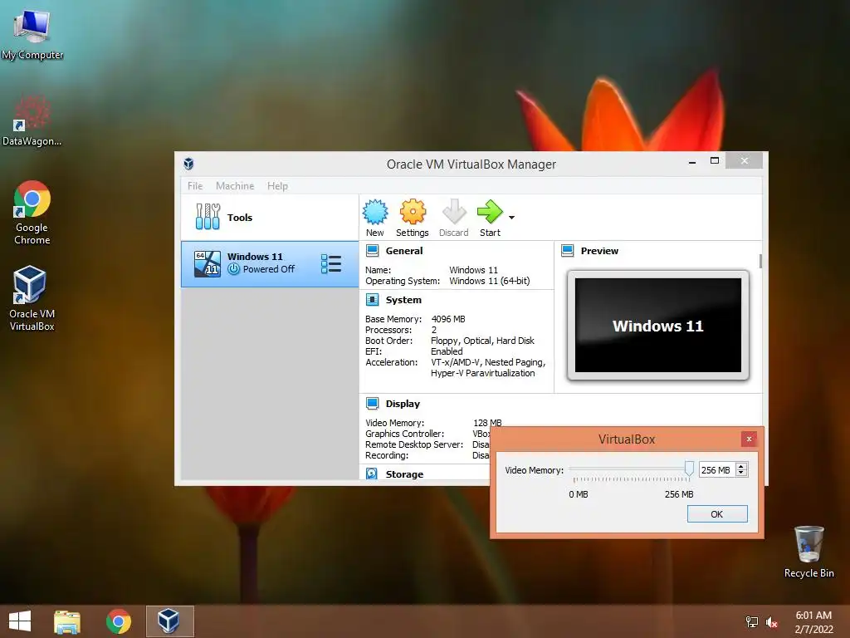Image resolution: width=850 pixels, height=638 pixels.
Task: Open Chrome from the taskbar
Action: click(x=119, y=621)
